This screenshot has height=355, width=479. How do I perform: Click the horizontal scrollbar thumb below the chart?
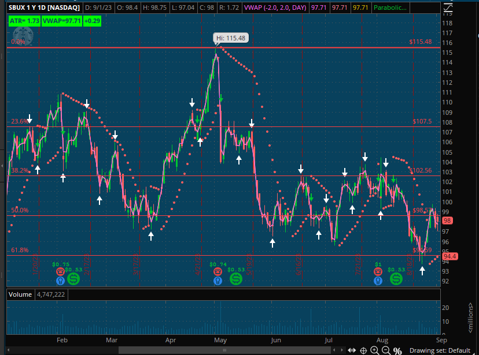tap(224, 350)
